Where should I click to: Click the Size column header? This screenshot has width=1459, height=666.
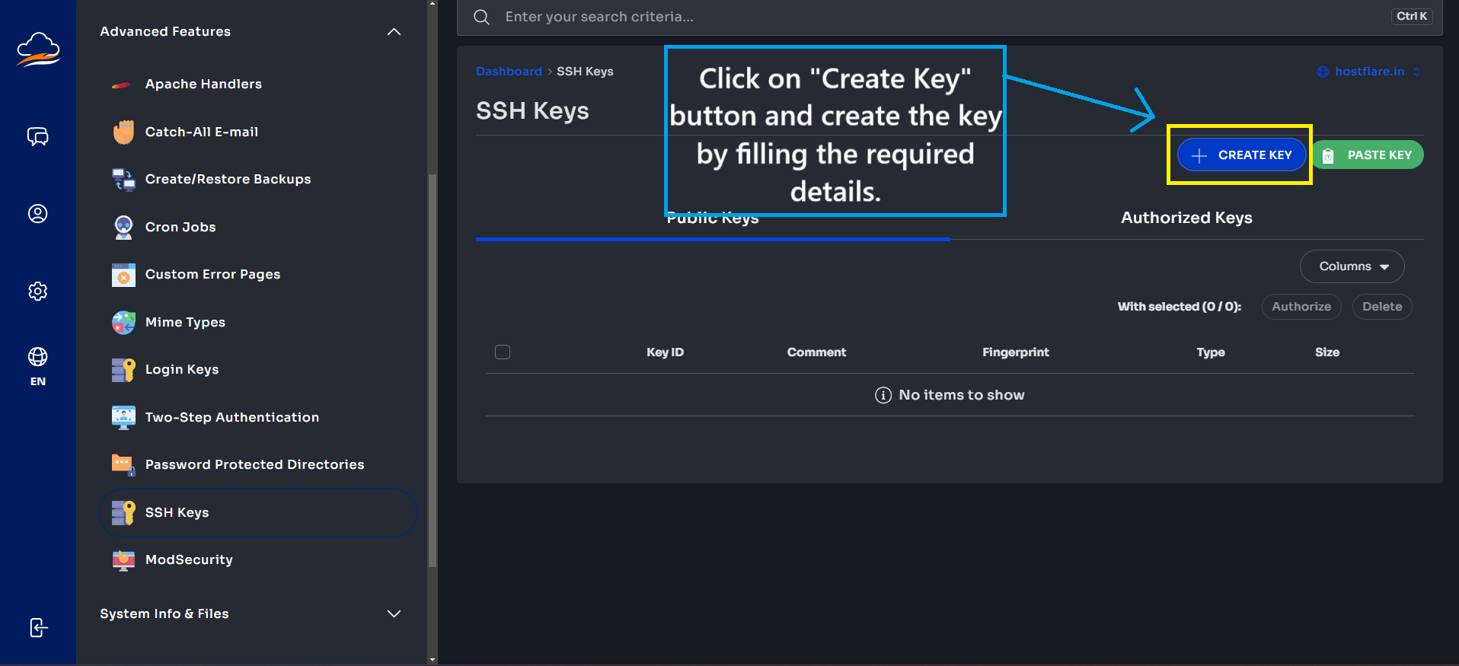1327,352
